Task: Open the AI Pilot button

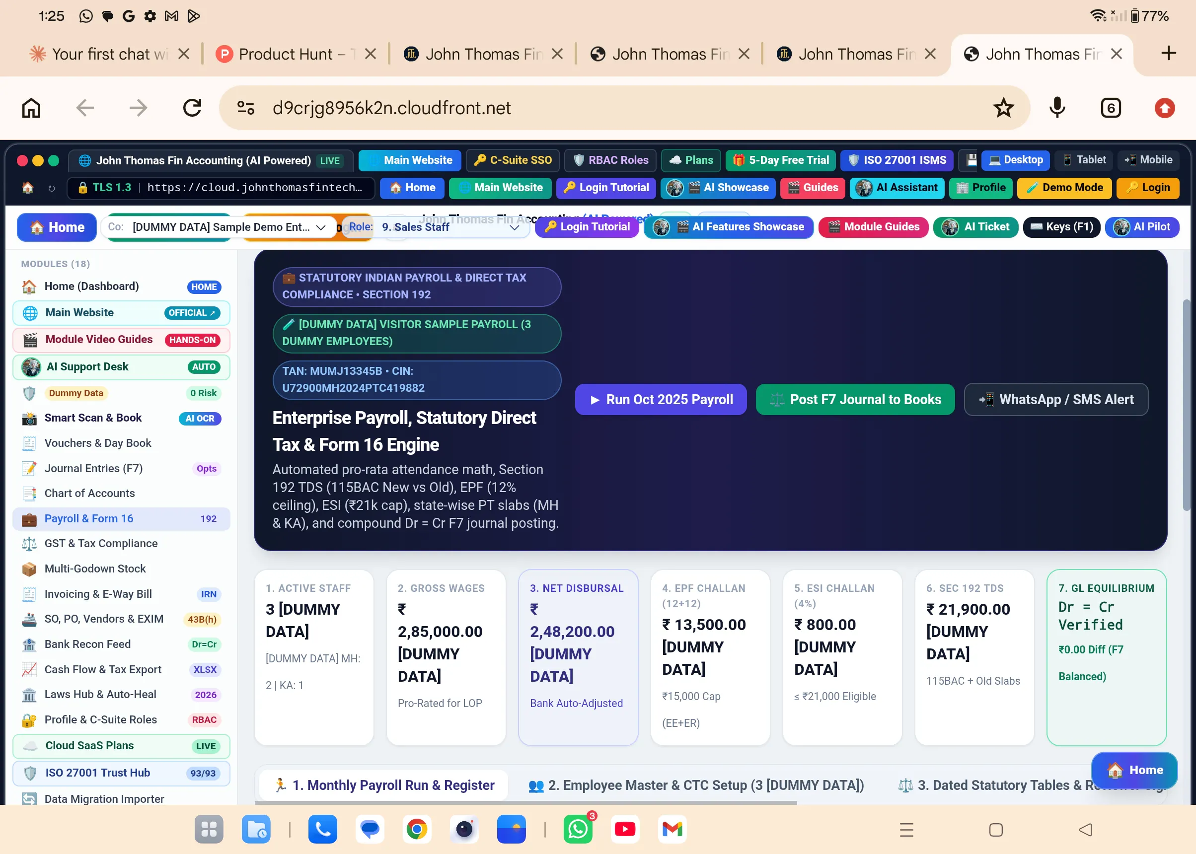Action: [x=1142, y=227]
